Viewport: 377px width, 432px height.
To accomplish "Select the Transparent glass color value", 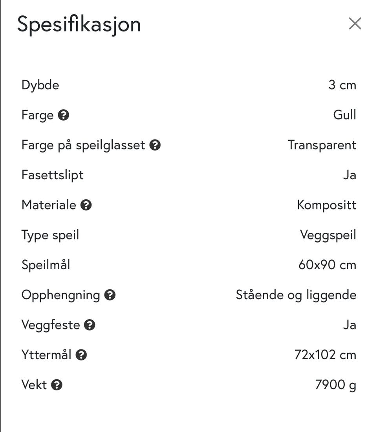I will (322, 145).
